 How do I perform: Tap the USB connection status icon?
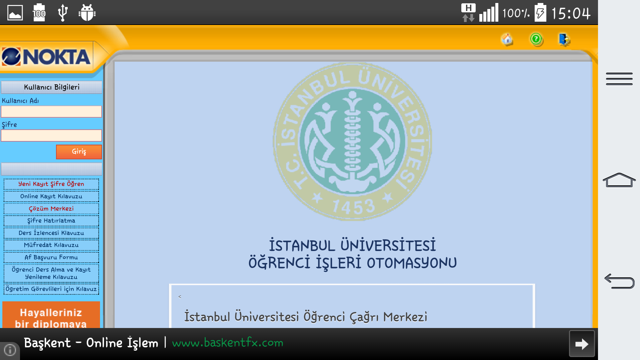pyautogui.click(x=63, y=13)
